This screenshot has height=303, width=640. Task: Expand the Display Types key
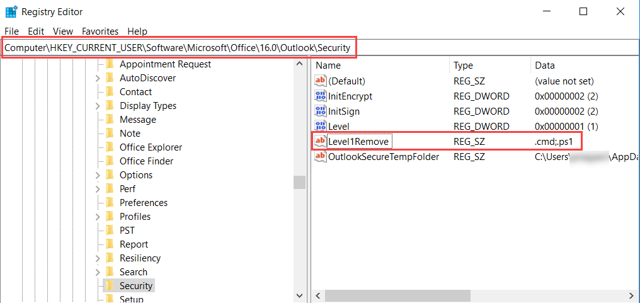coord(98,106)
